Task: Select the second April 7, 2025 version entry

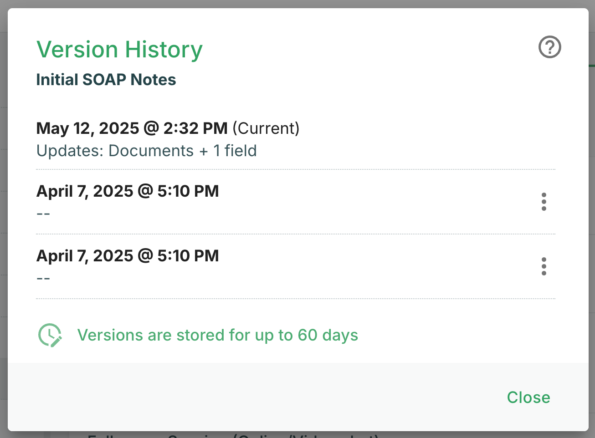Action: (128, 256)
